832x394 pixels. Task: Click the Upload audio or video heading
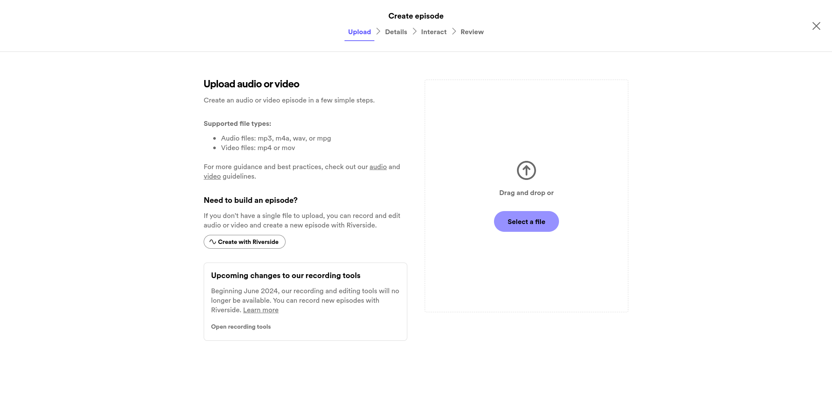point(251,83)
